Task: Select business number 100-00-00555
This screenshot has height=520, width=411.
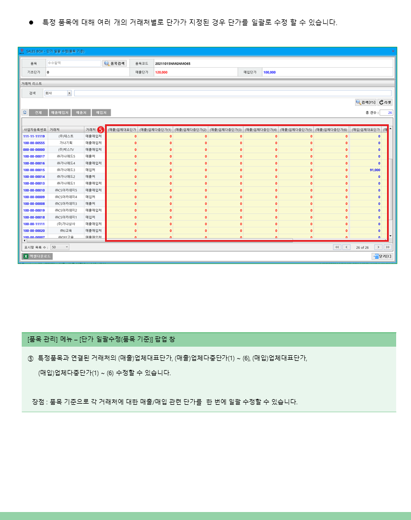Action: [x=34, y=143]
